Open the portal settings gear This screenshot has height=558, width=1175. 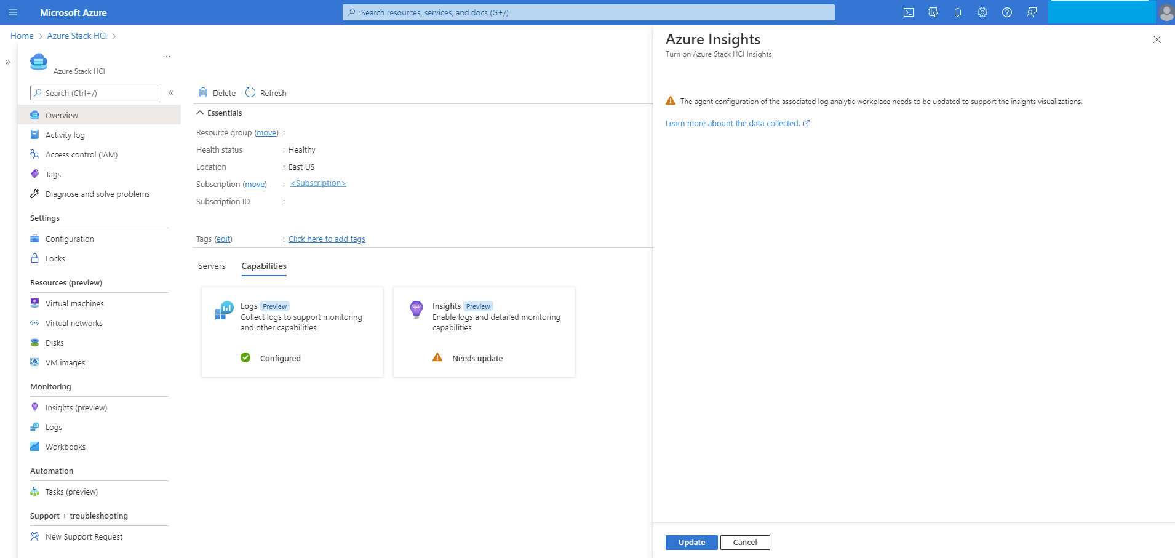point(982,12)
